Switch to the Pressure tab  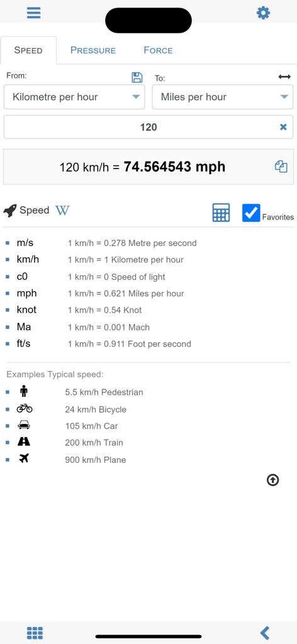tap(93, 50)
